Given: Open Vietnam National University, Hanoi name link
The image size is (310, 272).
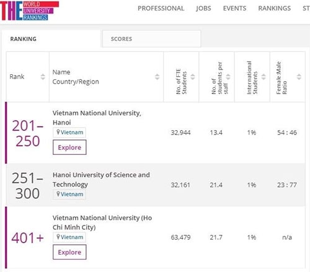Looking at the screenshot, I should point(97,118).
